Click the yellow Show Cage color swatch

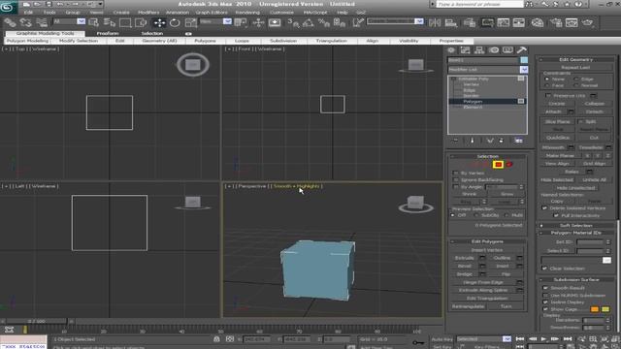[x=605, y=309]
